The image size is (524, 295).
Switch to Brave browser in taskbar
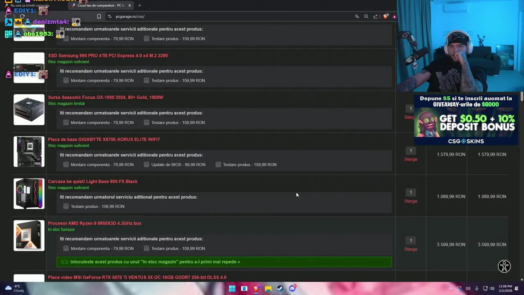[x=256, y=288]
